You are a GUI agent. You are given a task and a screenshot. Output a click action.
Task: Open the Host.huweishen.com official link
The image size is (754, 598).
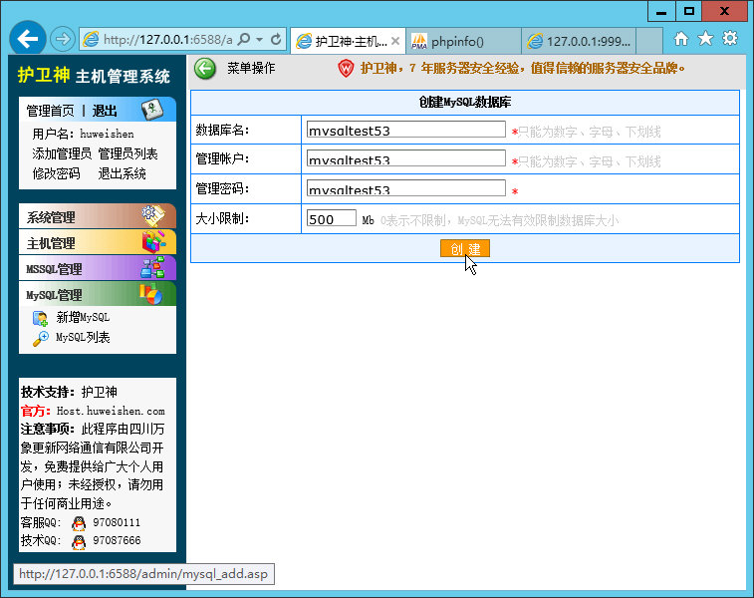(x=111, y=412)
